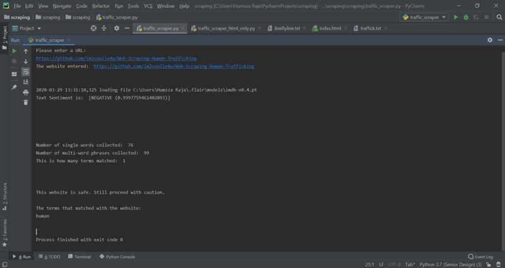This screenshot has width=505, height=268.
Task: Toggle soft-wrap in console output
Action: pos(26,72)
